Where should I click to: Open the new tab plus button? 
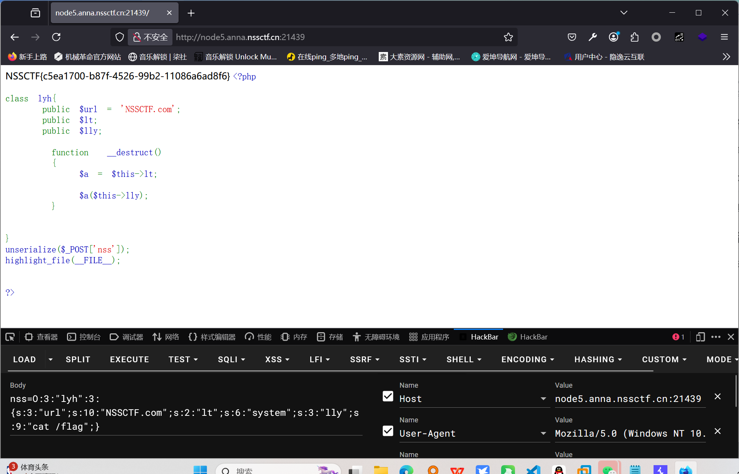pyautogui.click(x=191, y=13)
